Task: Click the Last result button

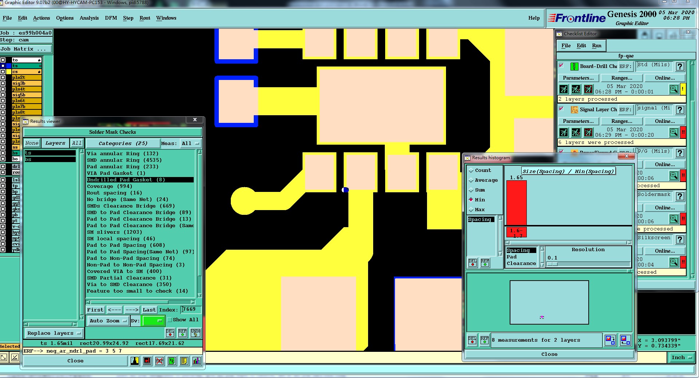Action: click(x=149, y=310)
